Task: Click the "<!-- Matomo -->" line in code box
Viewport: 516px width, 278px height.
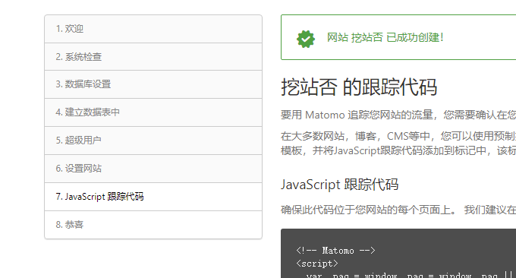Action: point(335,251)
